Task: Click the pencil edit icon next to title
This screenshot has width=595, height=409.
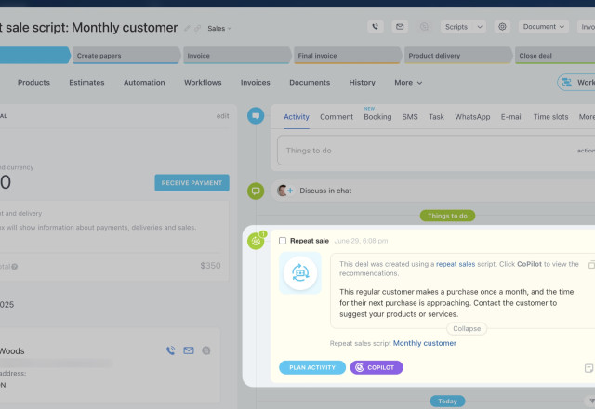Action: [187, 29]
